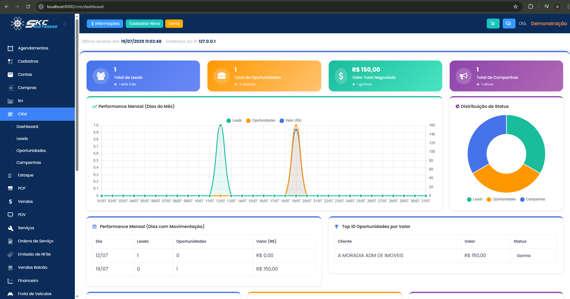The height and width of the screenshot is (299, 570).
Task: Click the Cadastrar Novo button
Action: point(144,23)
